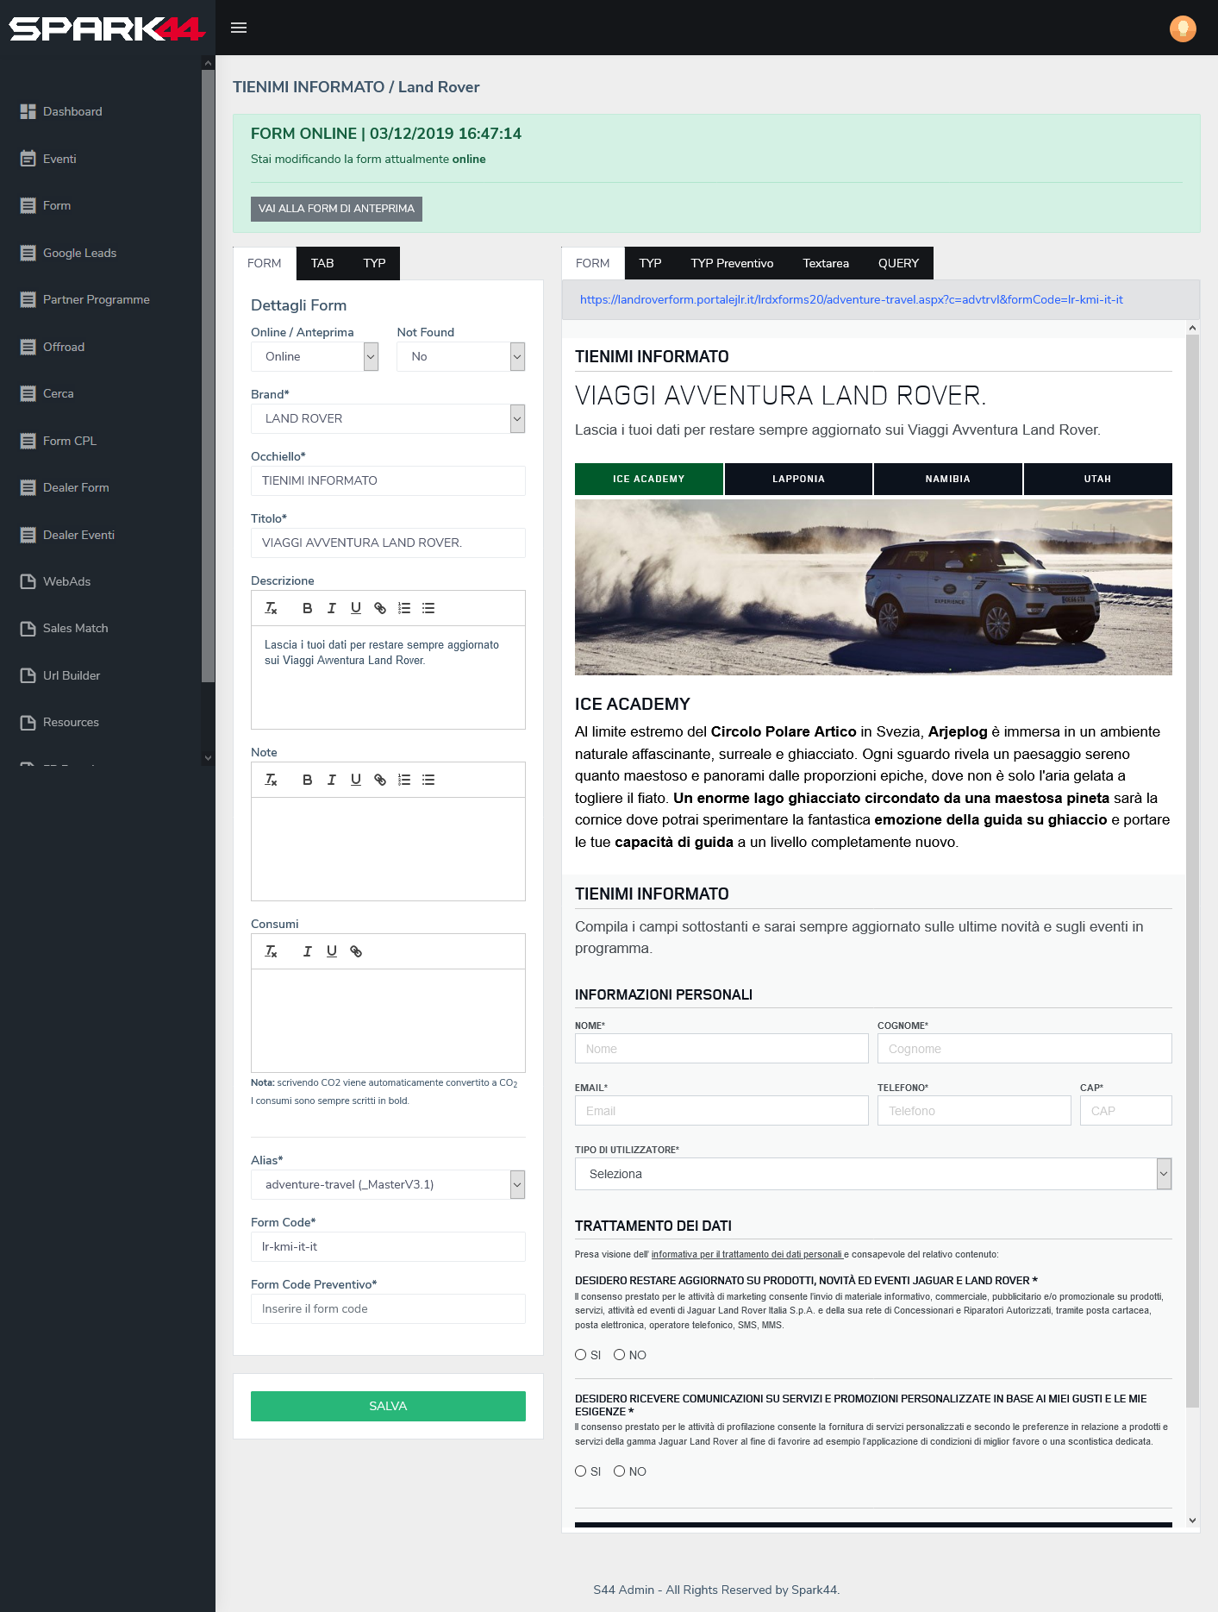
Task: Click the Resources page icon
Action: 28,722
